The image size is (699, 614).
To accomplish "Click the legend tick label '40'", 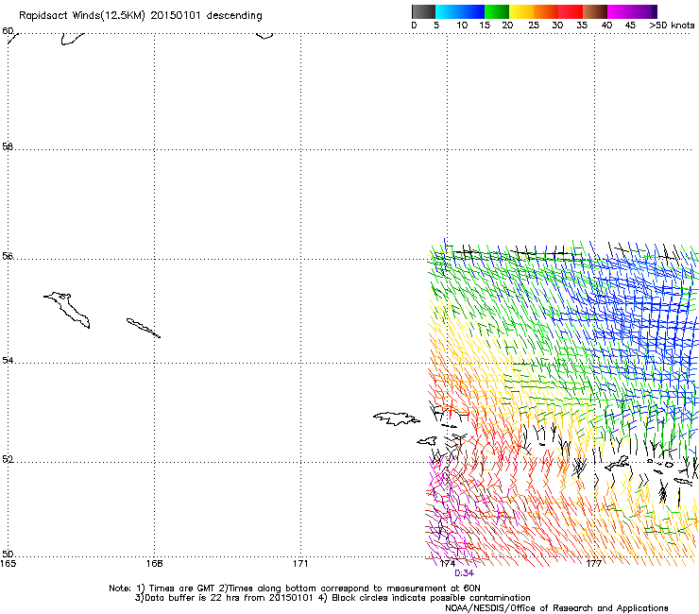I will pyautogui.click(x=606, y=26).
